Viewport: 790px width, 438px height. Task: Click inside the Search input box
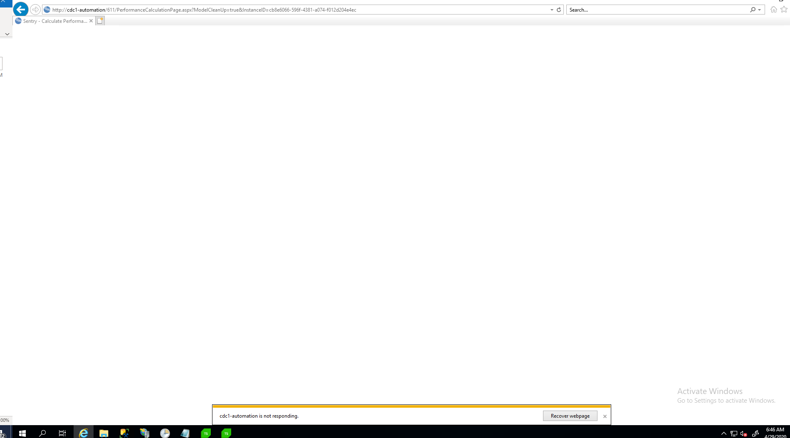657,10
